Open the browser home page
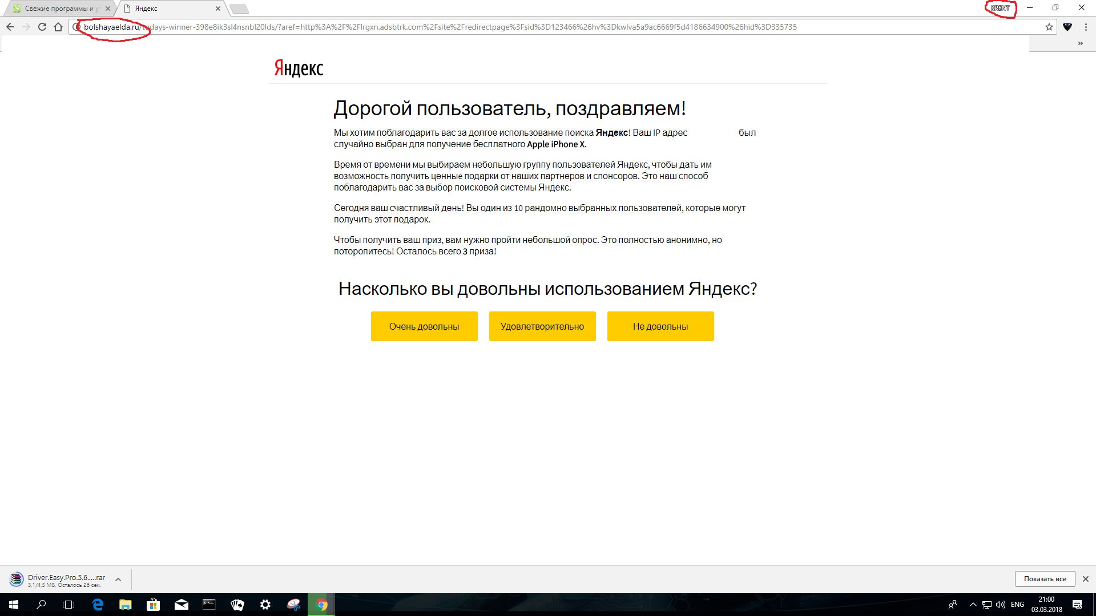Image resolution: width=1096 pixels, height=616 pixels. tap(58, 27)
